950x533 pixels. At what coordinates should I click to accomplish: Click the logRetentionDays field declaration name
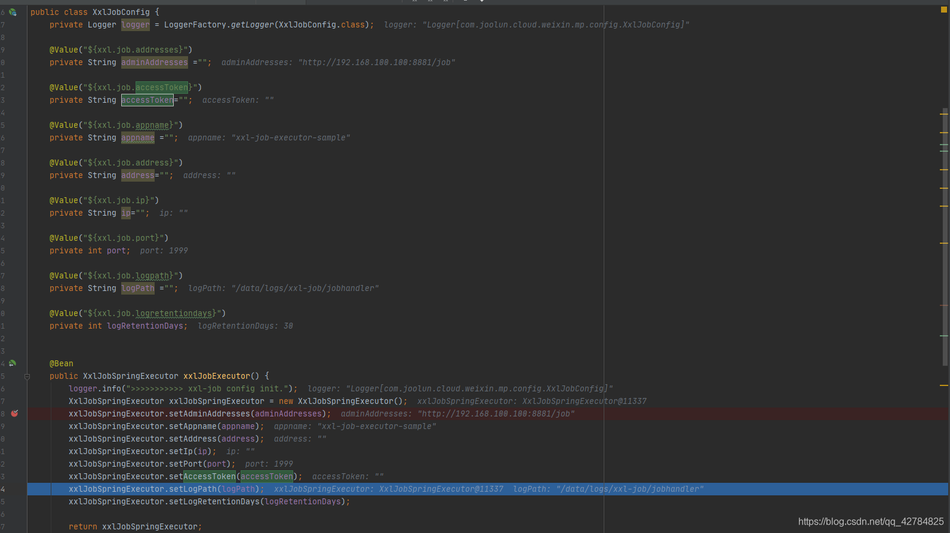pos(145,326)
